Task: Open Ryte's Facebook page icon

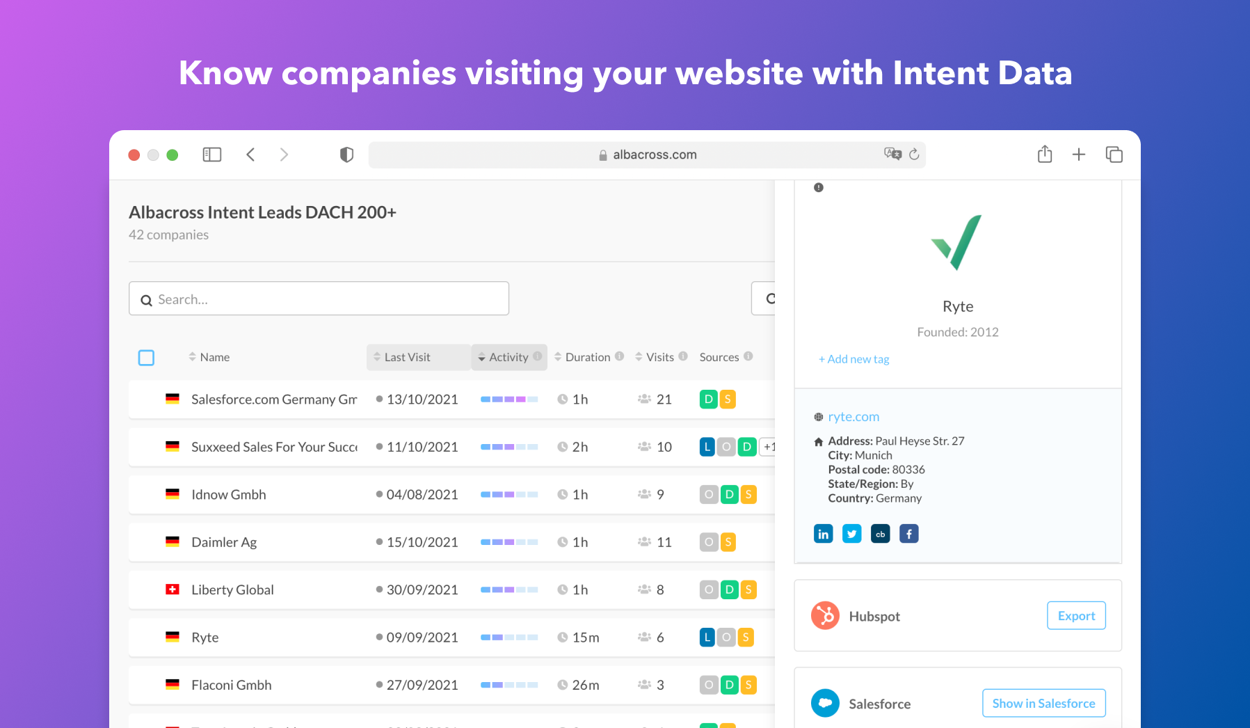Action: click(908, 534)
